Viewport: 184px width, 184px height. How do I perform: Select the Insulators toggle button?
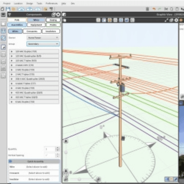(x=51, y=31)
